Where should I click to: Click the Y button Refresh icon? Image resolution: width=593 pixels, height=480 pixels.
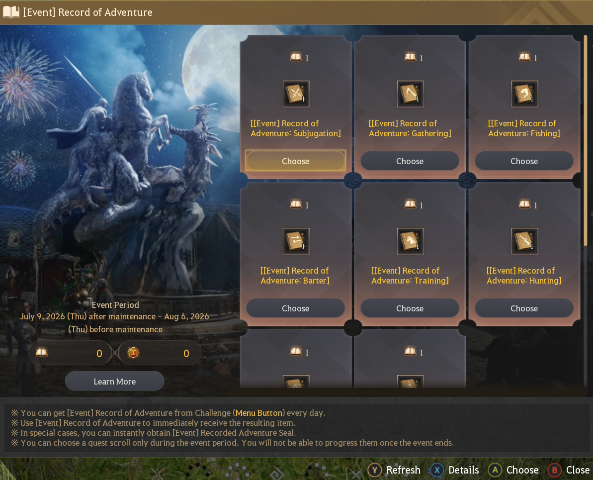click(x=374, y=470)
